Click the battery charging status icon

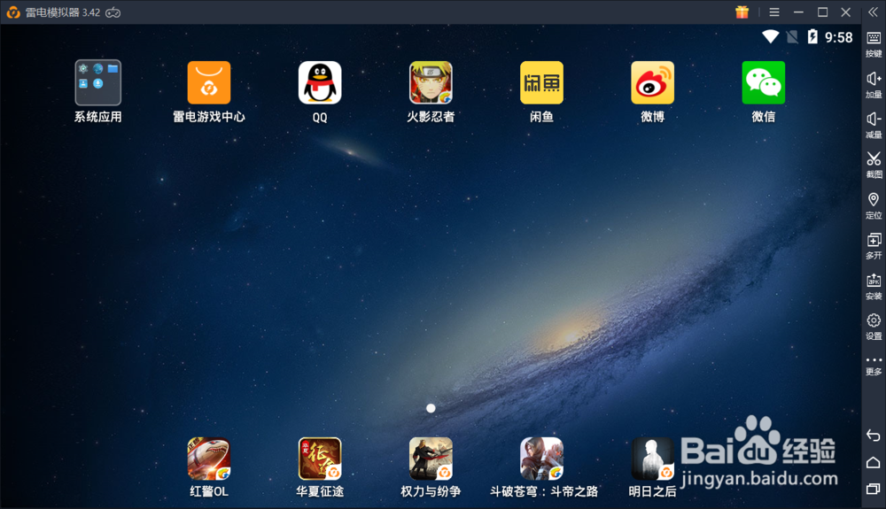pos(812,36)
